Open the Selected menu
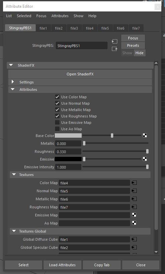This screenshot has height=274, width=165. point(24,16)
